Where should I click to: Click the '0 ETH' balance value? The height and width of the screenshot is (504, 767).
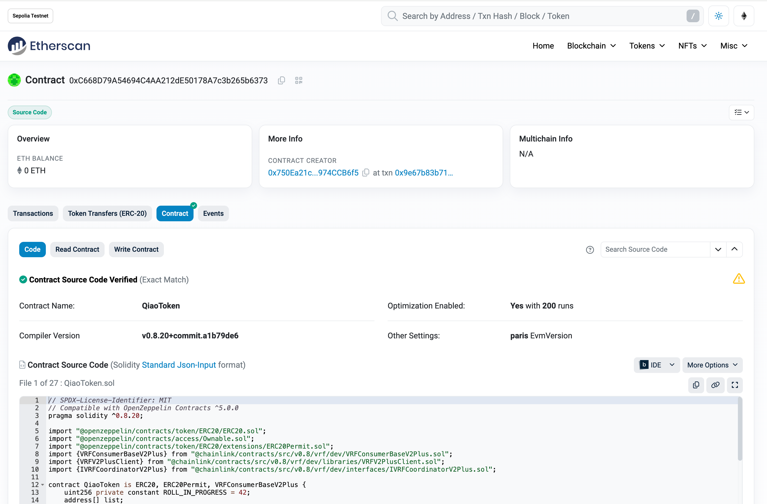pyautogui.click(x=35, y=171)
